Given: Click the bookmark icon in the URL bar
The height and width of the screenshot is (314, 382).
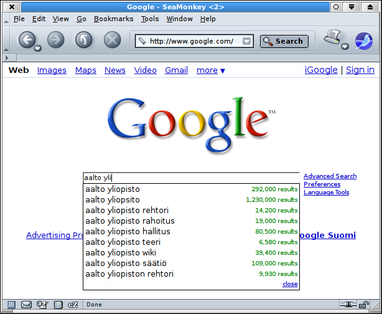Looking at the screenshot, I should pyautogui.click(x=142, y=41).
